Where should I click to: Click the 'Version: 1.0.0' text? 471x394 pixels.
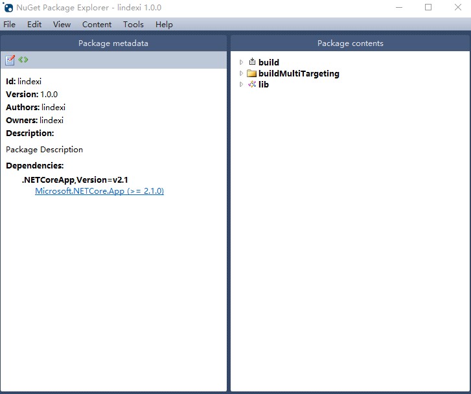[32, 95]
